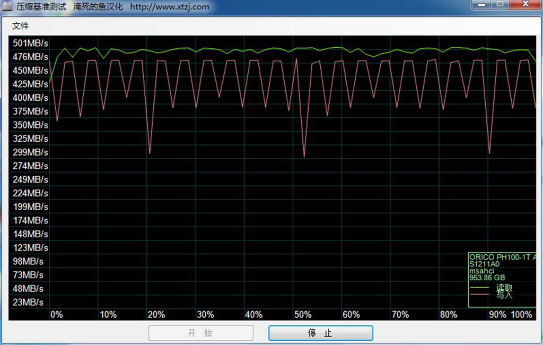This screenshot has height=345, width=543.
Task: Click the 0% axis label
Action: (x=57, y=315)
